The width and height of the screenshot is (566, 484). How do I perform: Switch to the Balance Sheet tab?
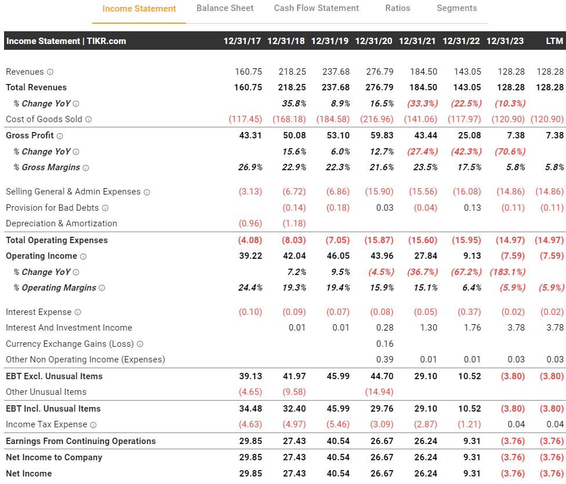click(x=225, y=8)
